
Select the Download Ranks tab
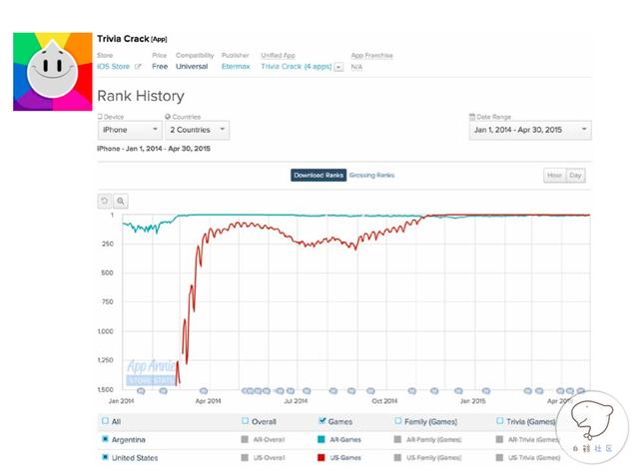tap(319, 176)
